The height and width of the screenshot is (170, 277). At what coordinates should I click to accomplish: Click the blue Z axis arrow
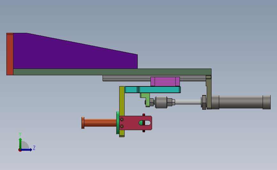pos(26,150)
